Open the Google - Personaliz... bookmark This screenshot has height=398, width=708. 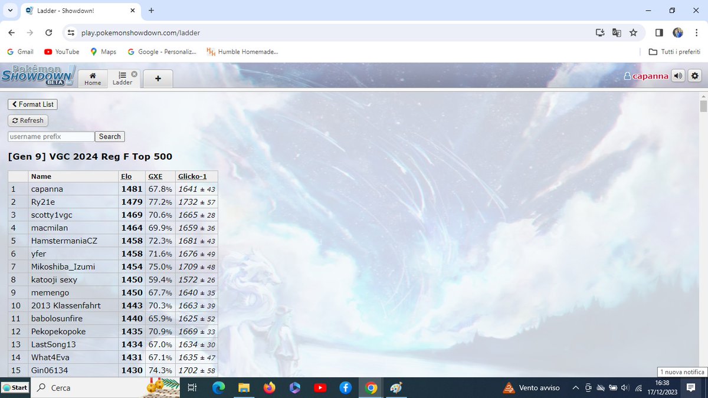coord(162,52)
